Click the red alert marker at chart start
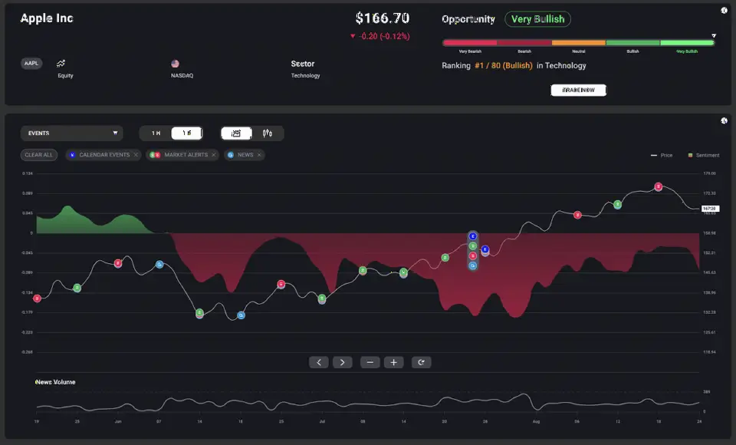The height and width of the screenshot is (445, 736). [37, 298]
